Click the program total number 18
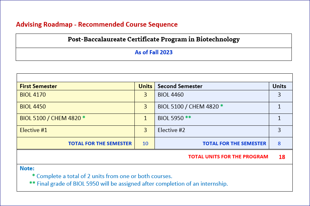Image resolution: width=310 pixels, height=206 pixels. point(282,157)
